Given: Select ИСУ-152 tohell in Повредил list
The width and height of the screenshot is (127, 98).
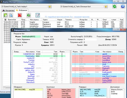Looking at the screenshot, I should coord(93,94).
